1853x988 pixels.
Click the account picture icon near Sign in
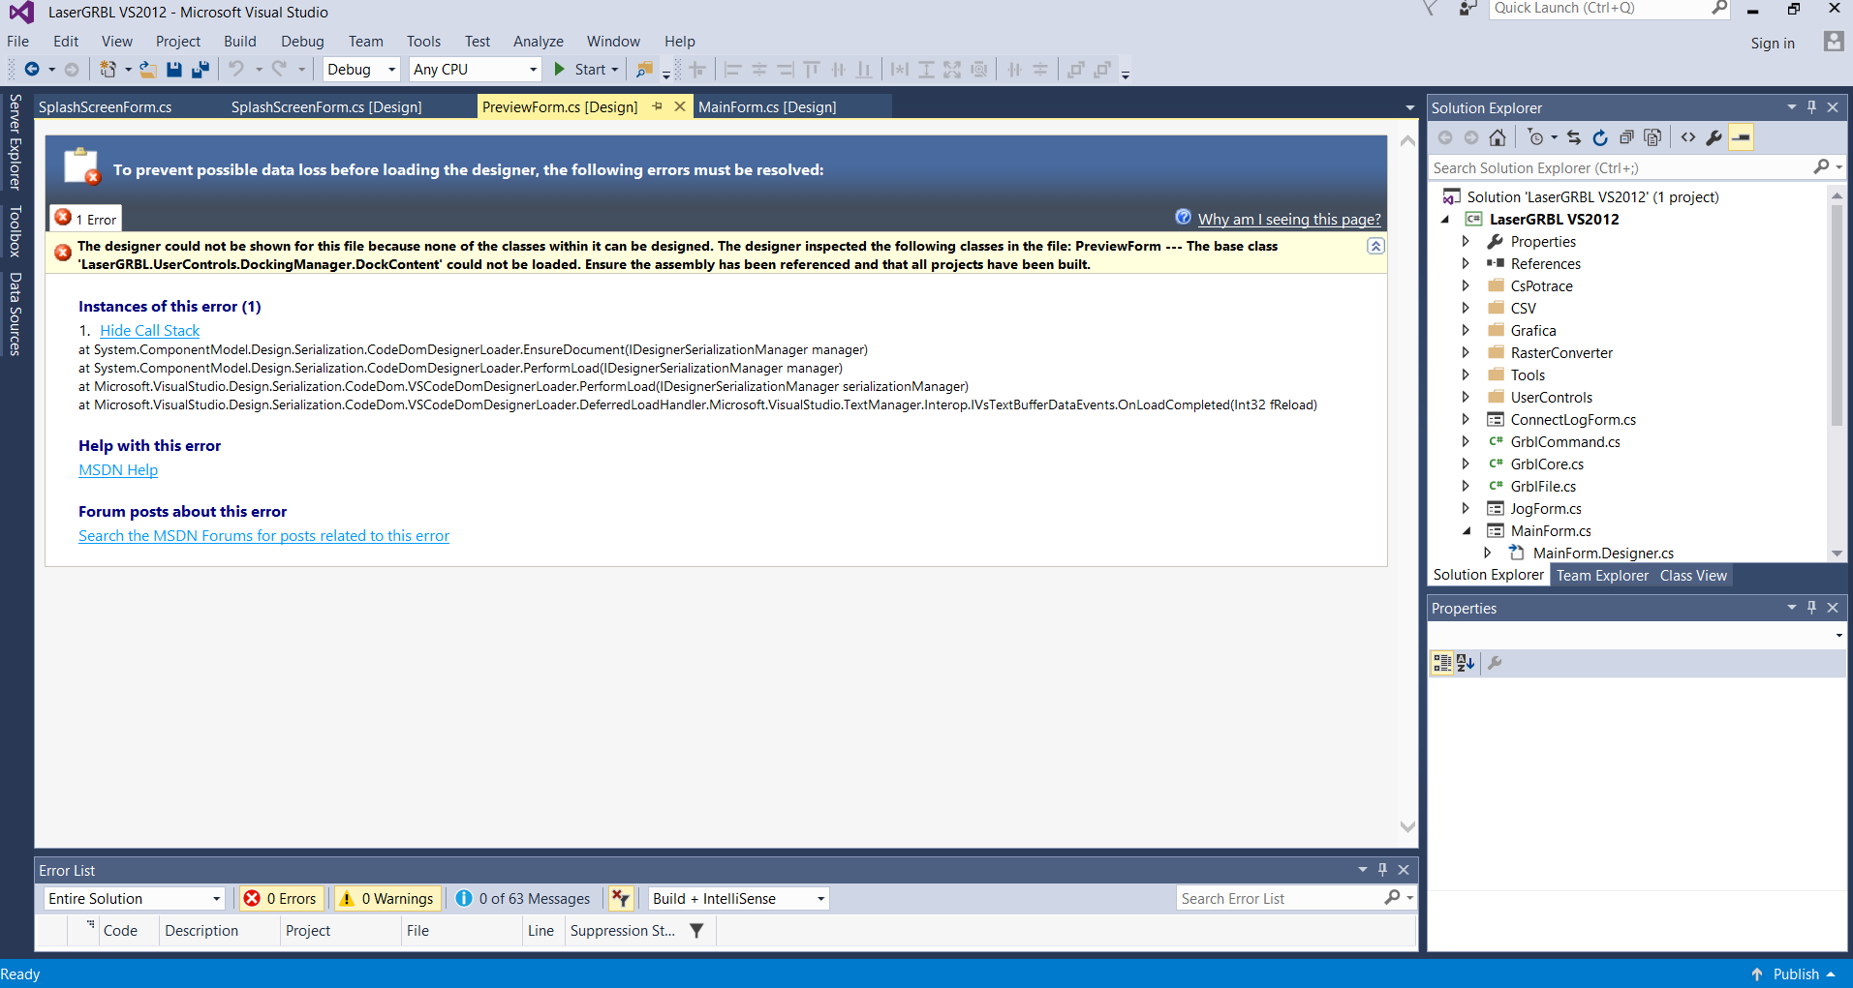(x=1834, y=42)
